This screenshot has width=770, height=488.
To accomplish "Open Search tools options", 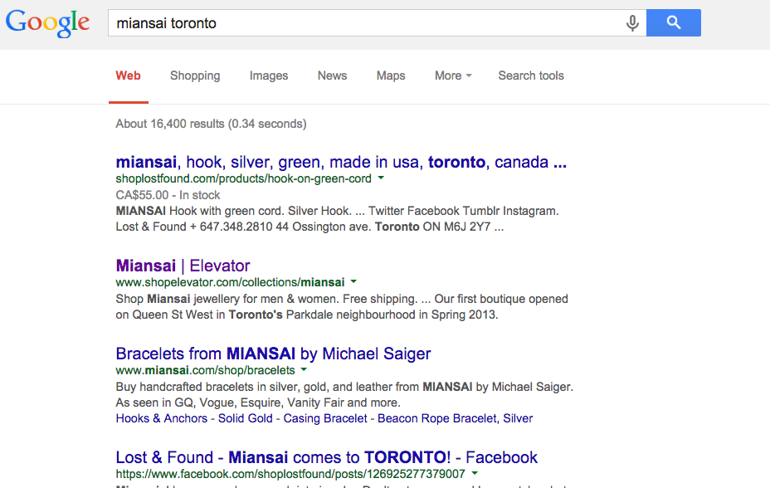I will [x=531, y=76].
